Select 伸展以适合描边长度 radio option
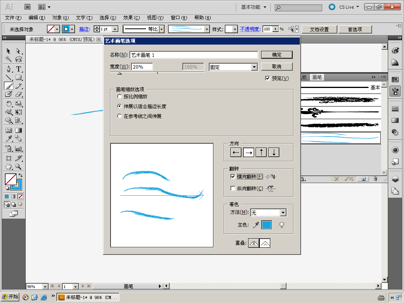Image resolution: width=404 pixels, height=303 pixels. pos(119,106)
